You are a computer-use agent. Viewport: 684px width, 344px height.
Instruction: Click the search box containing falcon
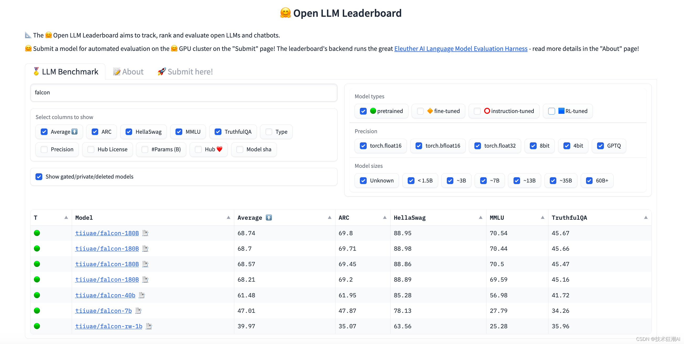[x=184, y=93]
